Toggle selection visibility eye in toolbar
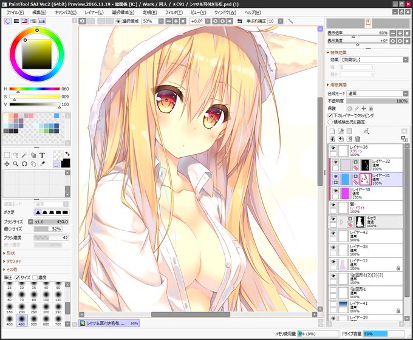The width and height of the screenshot is (413, 340). tap(118, 21)
